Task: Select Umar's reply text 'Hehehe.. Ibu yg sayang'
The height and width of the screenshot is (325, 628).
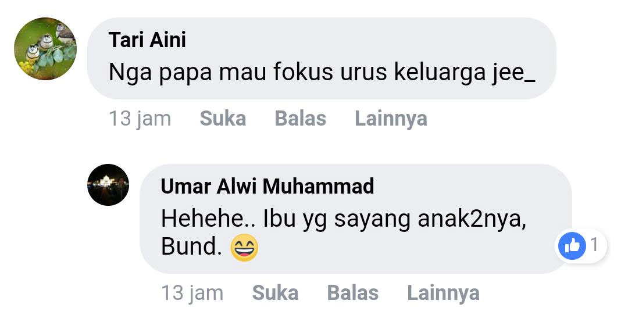Action: 286,220
